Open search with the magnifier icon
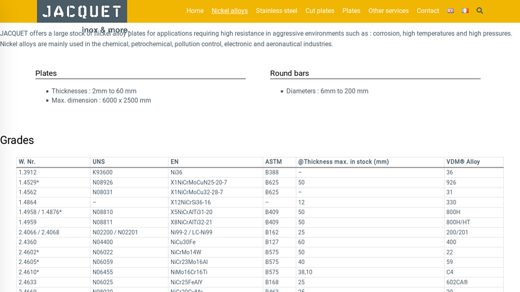 click(x=480, y=11)
